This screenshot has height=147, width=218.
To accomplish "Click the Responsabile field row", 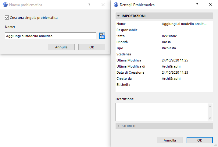I will coord(164,30).
